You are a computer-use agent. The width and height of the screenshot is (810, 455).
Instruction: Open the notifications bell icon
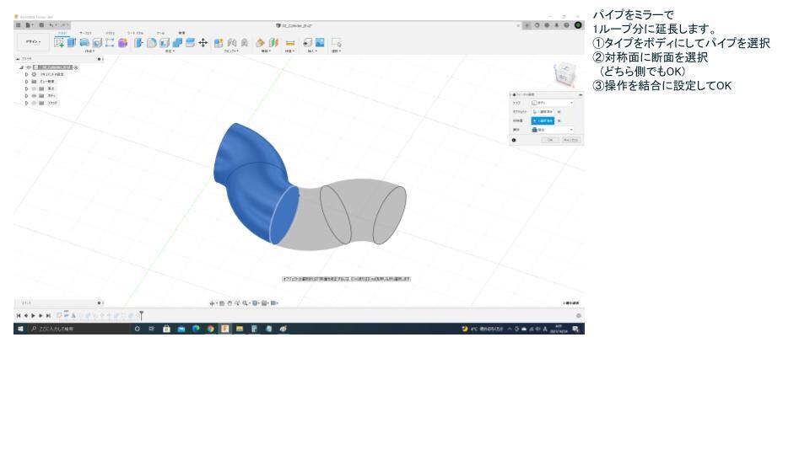tap(556, 25)
